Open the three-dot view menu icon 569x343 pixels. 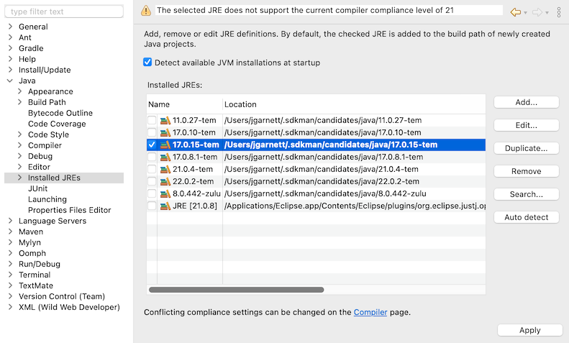559,12
